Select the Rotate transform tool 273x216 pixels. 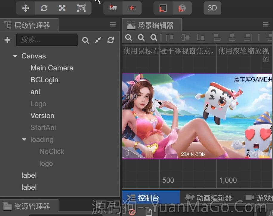44,8
